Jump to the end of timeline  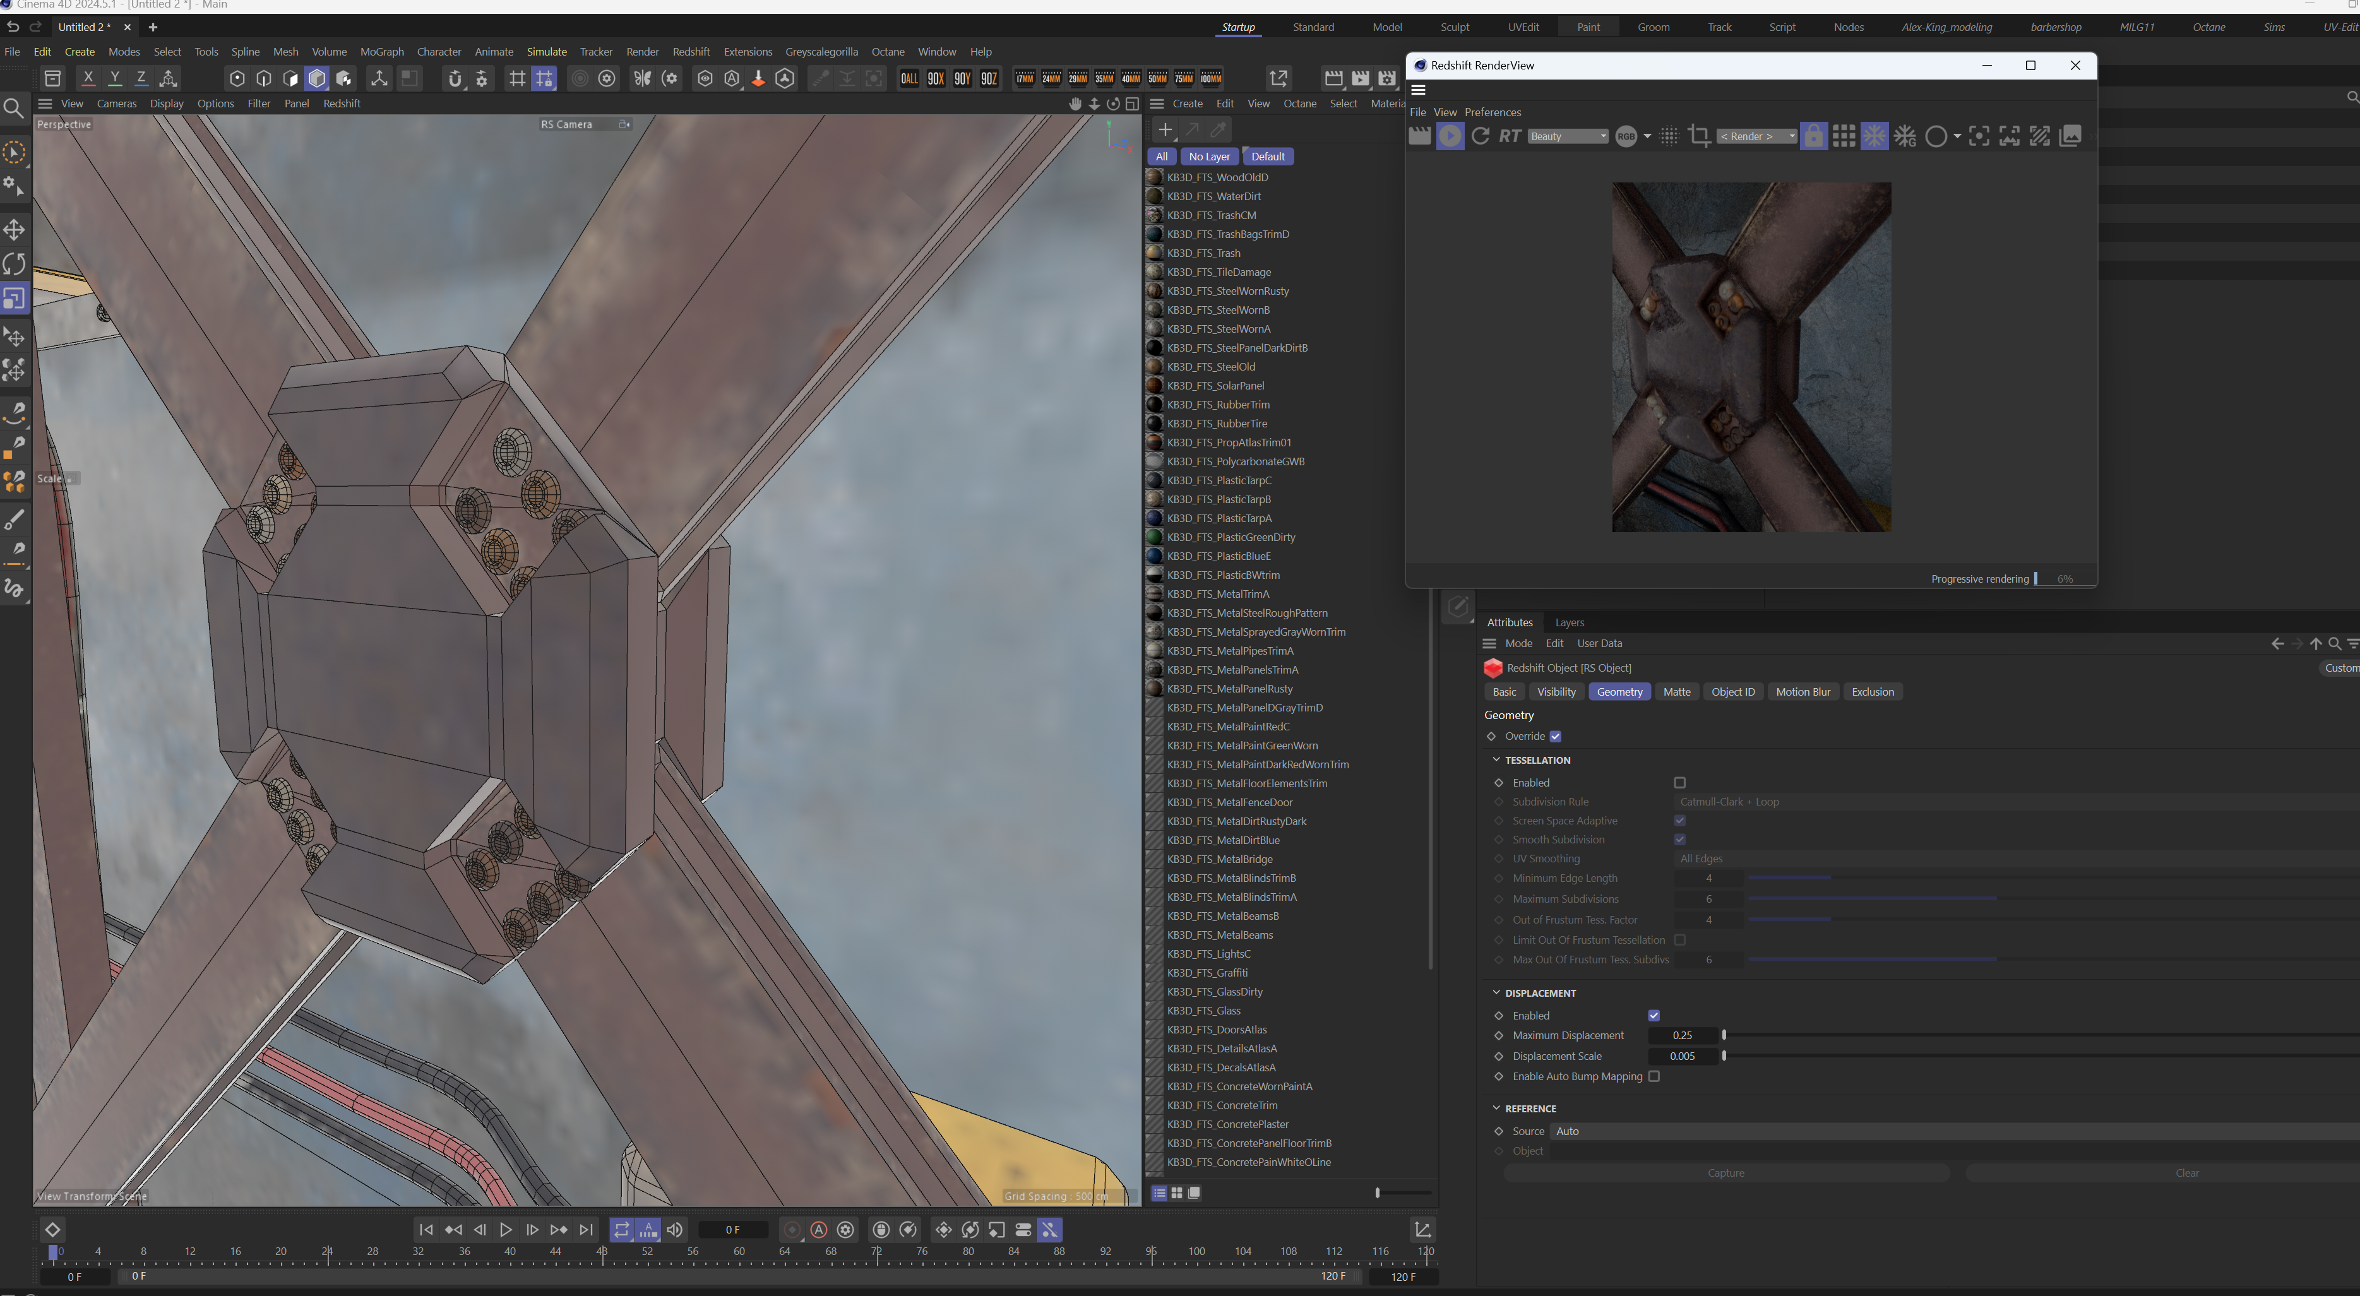[x=587, y=1230]
